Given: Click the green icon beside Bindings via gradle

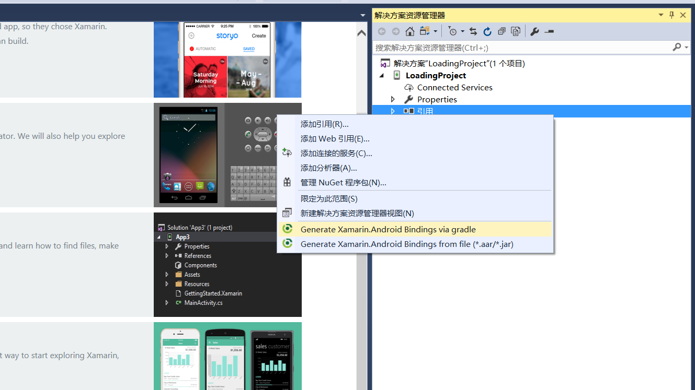Looking at the screenshot, I should (x=287, y=229).
